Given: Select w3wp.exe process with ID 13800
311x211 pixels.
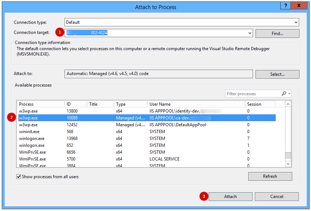Looking at the screenshot, I should click(x=147, y=111).
